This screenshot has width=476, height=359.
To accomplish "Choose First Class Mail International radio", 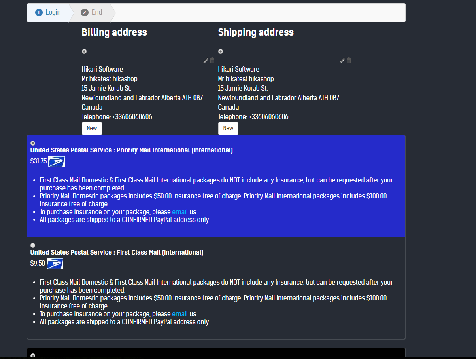I will click(x=33, y=245).
